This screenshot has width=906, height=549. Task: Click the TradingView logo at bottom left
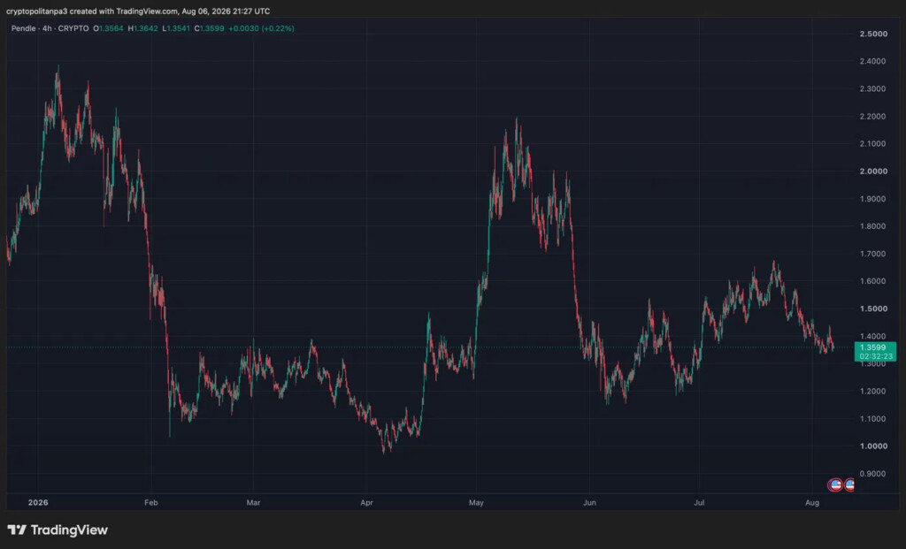tap(58, 530)
